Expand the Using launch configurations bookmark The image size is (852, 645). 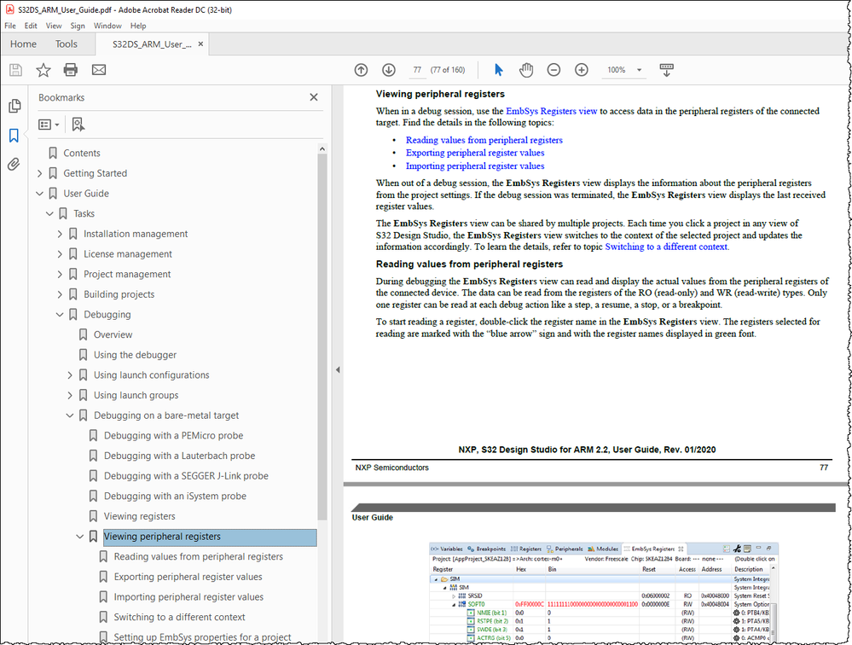pos(70,375)
